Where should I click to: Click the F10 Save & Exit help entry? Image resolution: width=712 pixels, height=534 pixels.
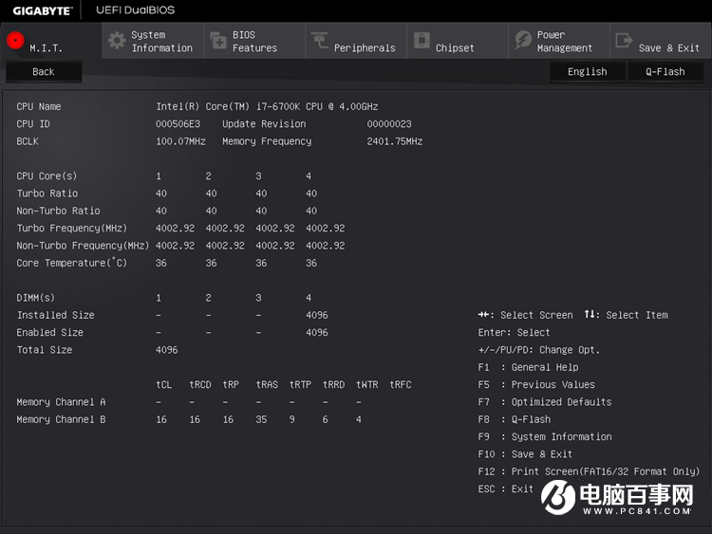525,454
